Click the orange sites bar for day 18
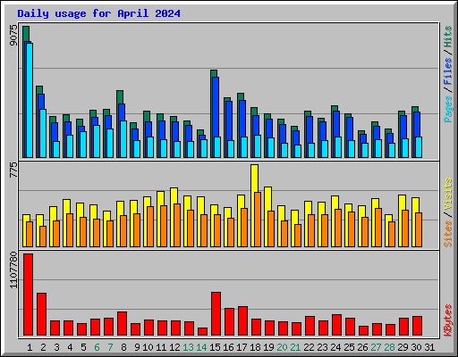Viewport: 458px width, 357px height. [258, 220]
